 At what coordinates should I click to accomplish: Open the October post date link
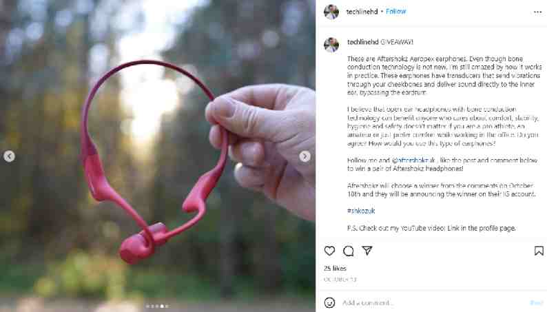[340, 280]
